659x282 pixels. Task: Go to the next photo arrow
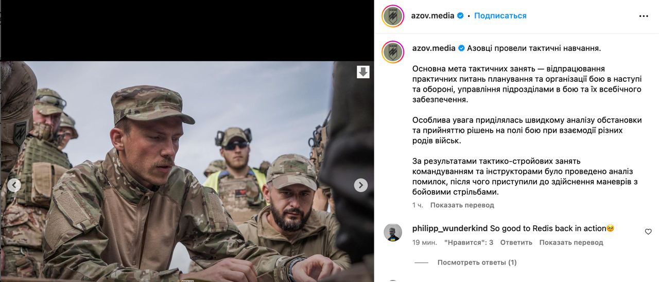point(361,185)
